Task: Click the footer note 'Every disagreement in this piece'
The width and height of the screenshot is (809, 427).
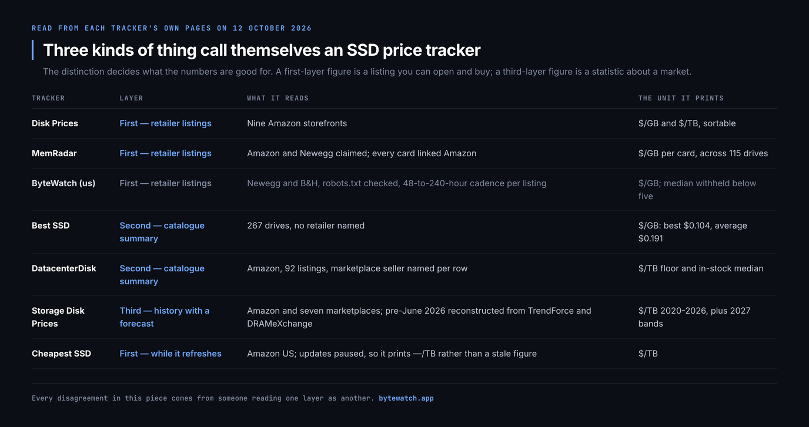Action: (x=203, y=398)
